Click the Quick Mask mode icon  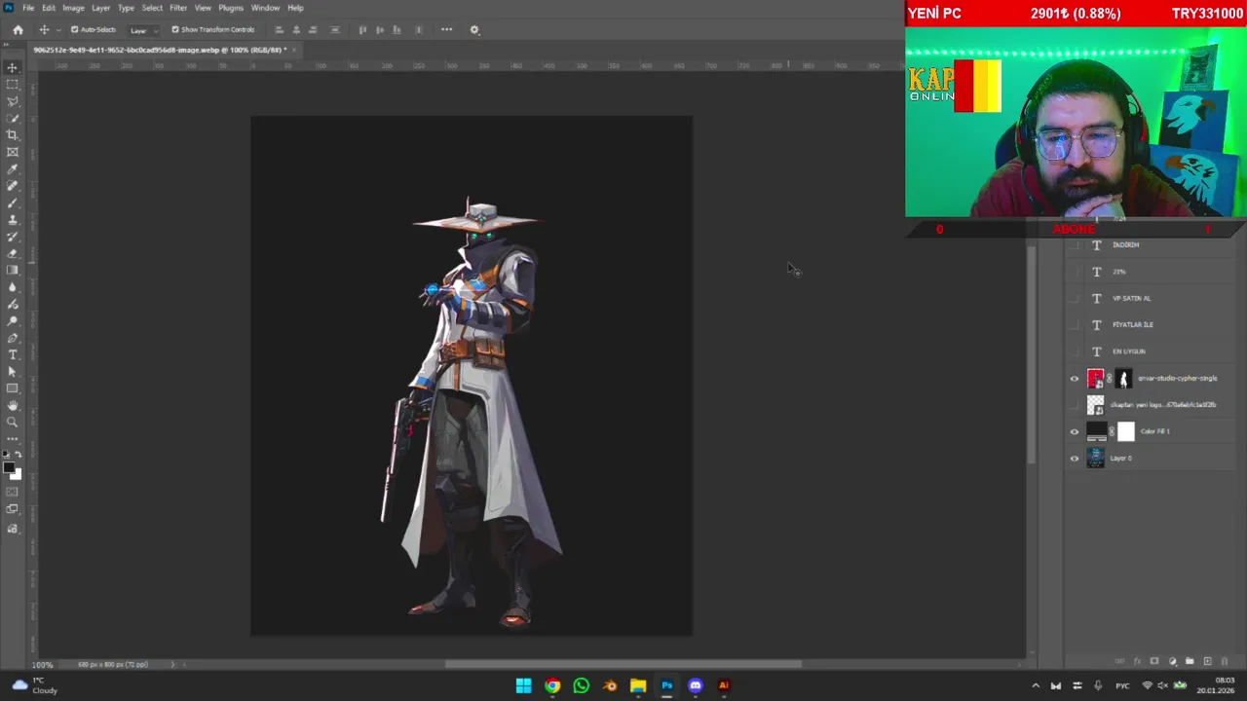click(13, 492)
